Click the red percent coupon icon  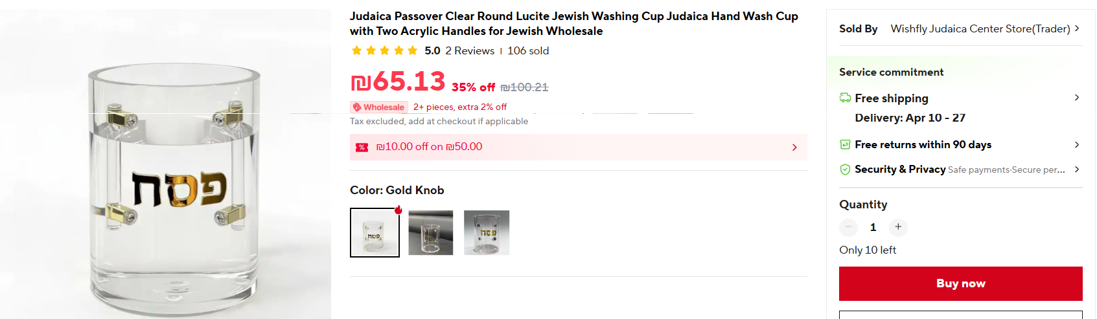362,148
